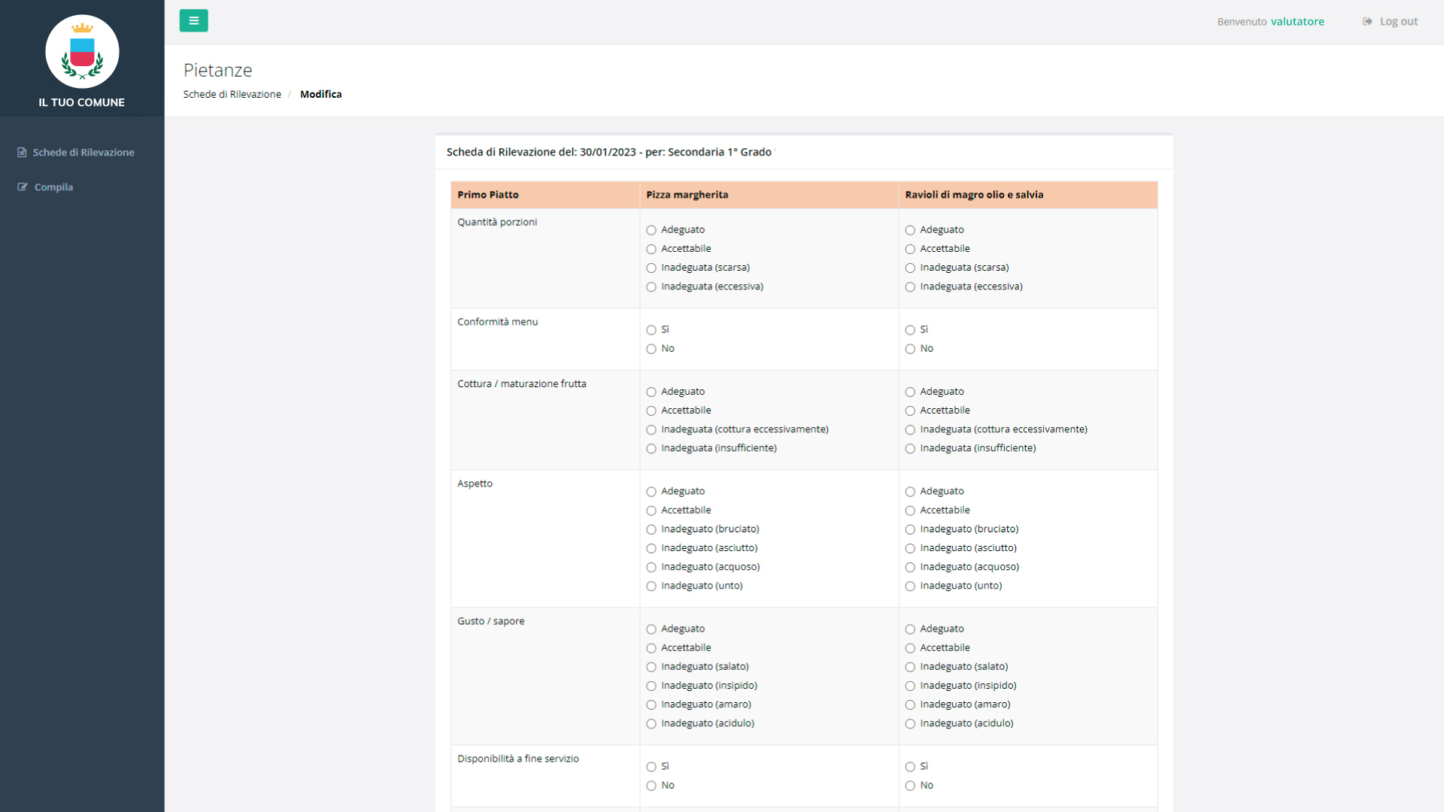Click the Log out arrow icon
Screen dimensions: 1444x812
1367,22
